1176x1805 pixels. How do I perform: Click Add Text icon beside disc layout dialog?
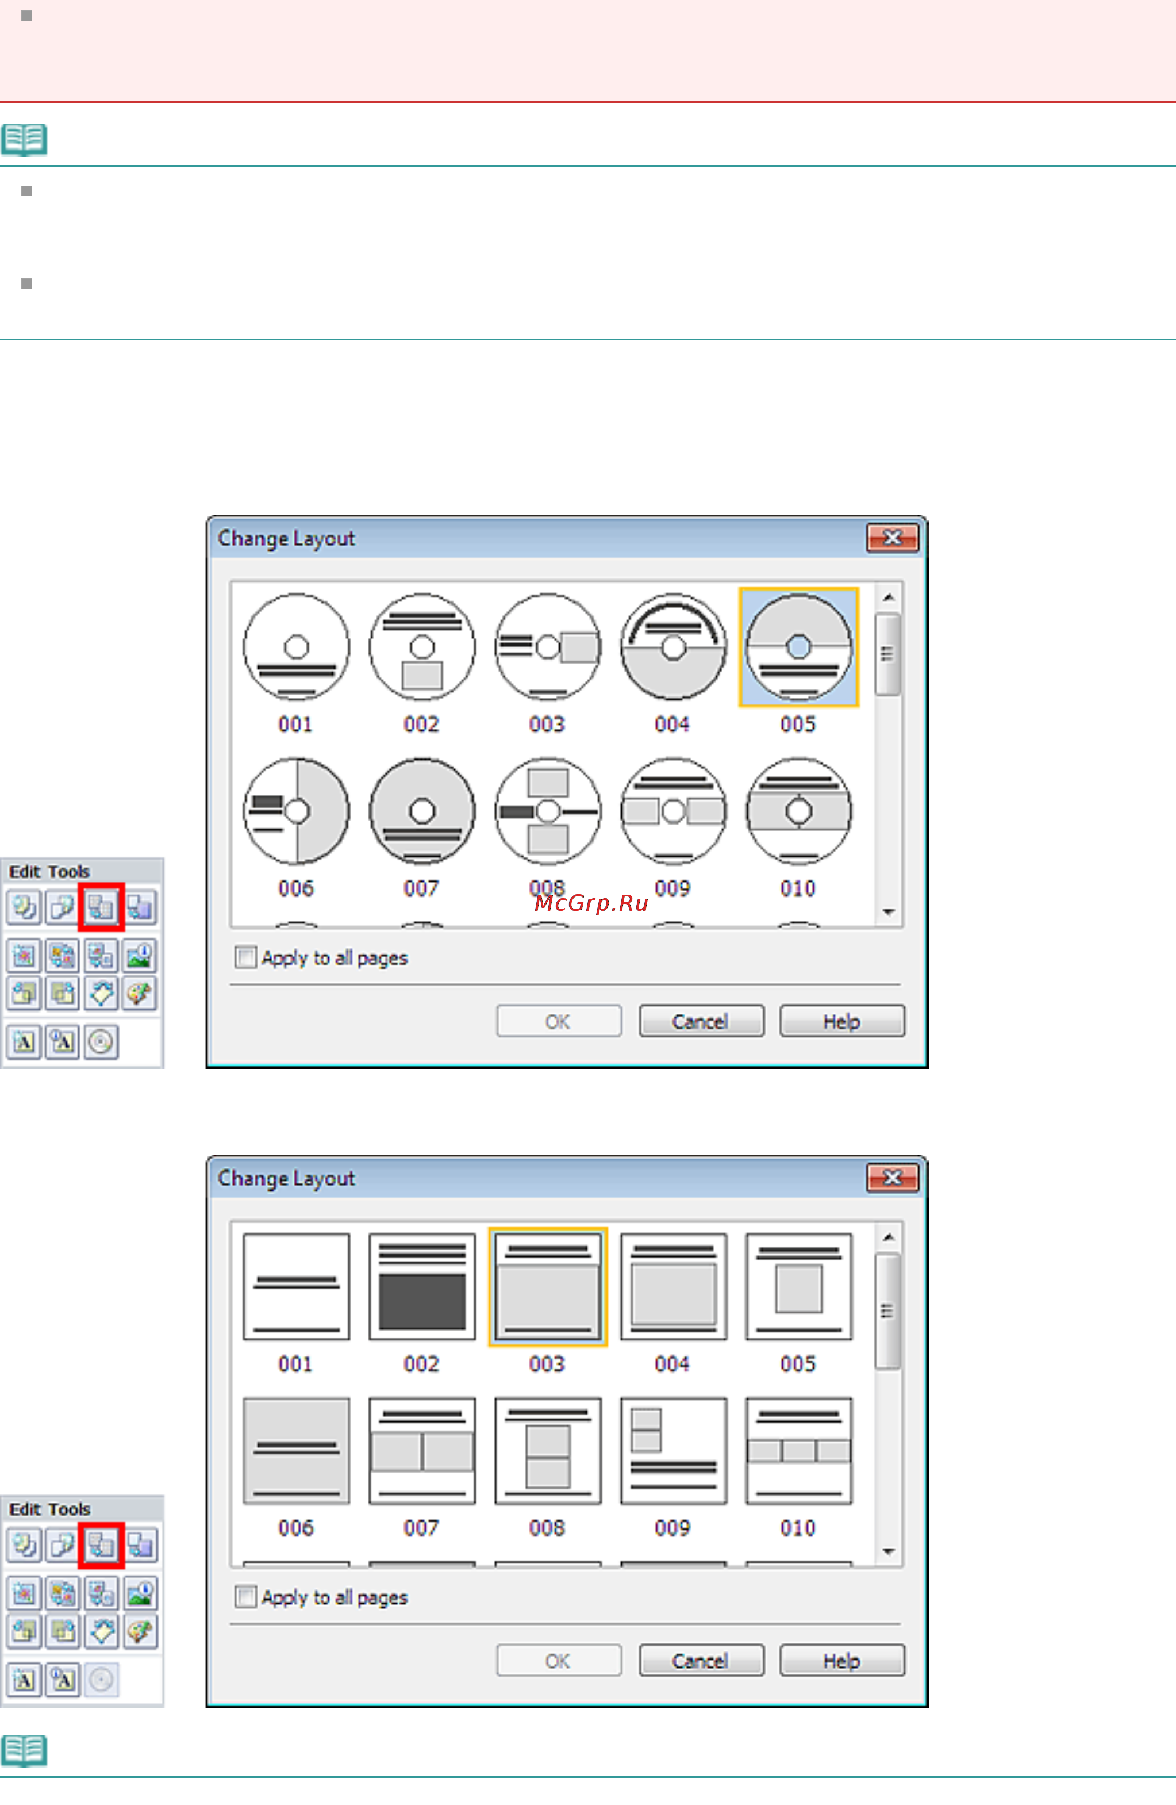click(24, 1042)
